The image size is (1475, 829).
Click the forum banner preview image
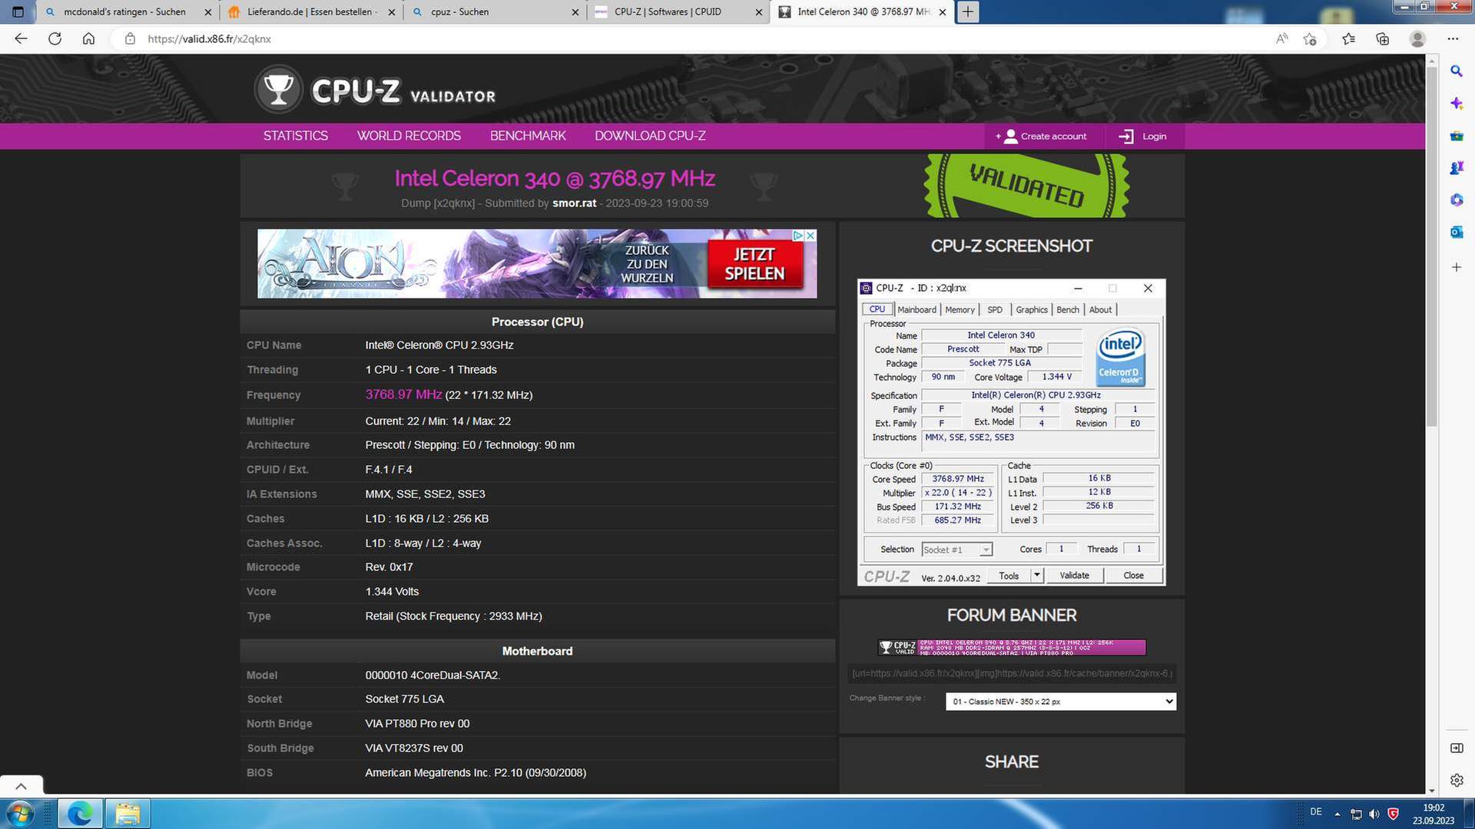[x=1012, y=647]
